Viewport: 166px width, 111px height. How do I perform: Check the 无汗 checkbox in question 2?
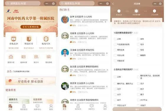click(138, 84)
